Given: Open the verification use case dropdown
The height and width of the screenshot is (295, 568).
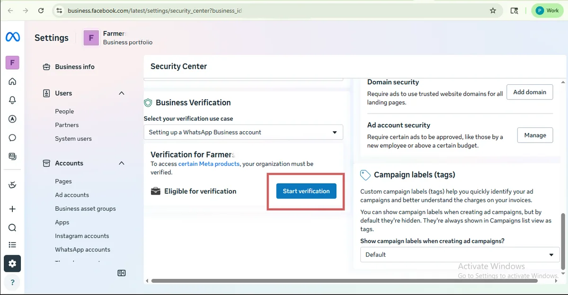Looking at the screenshot, I should [243, 132].
